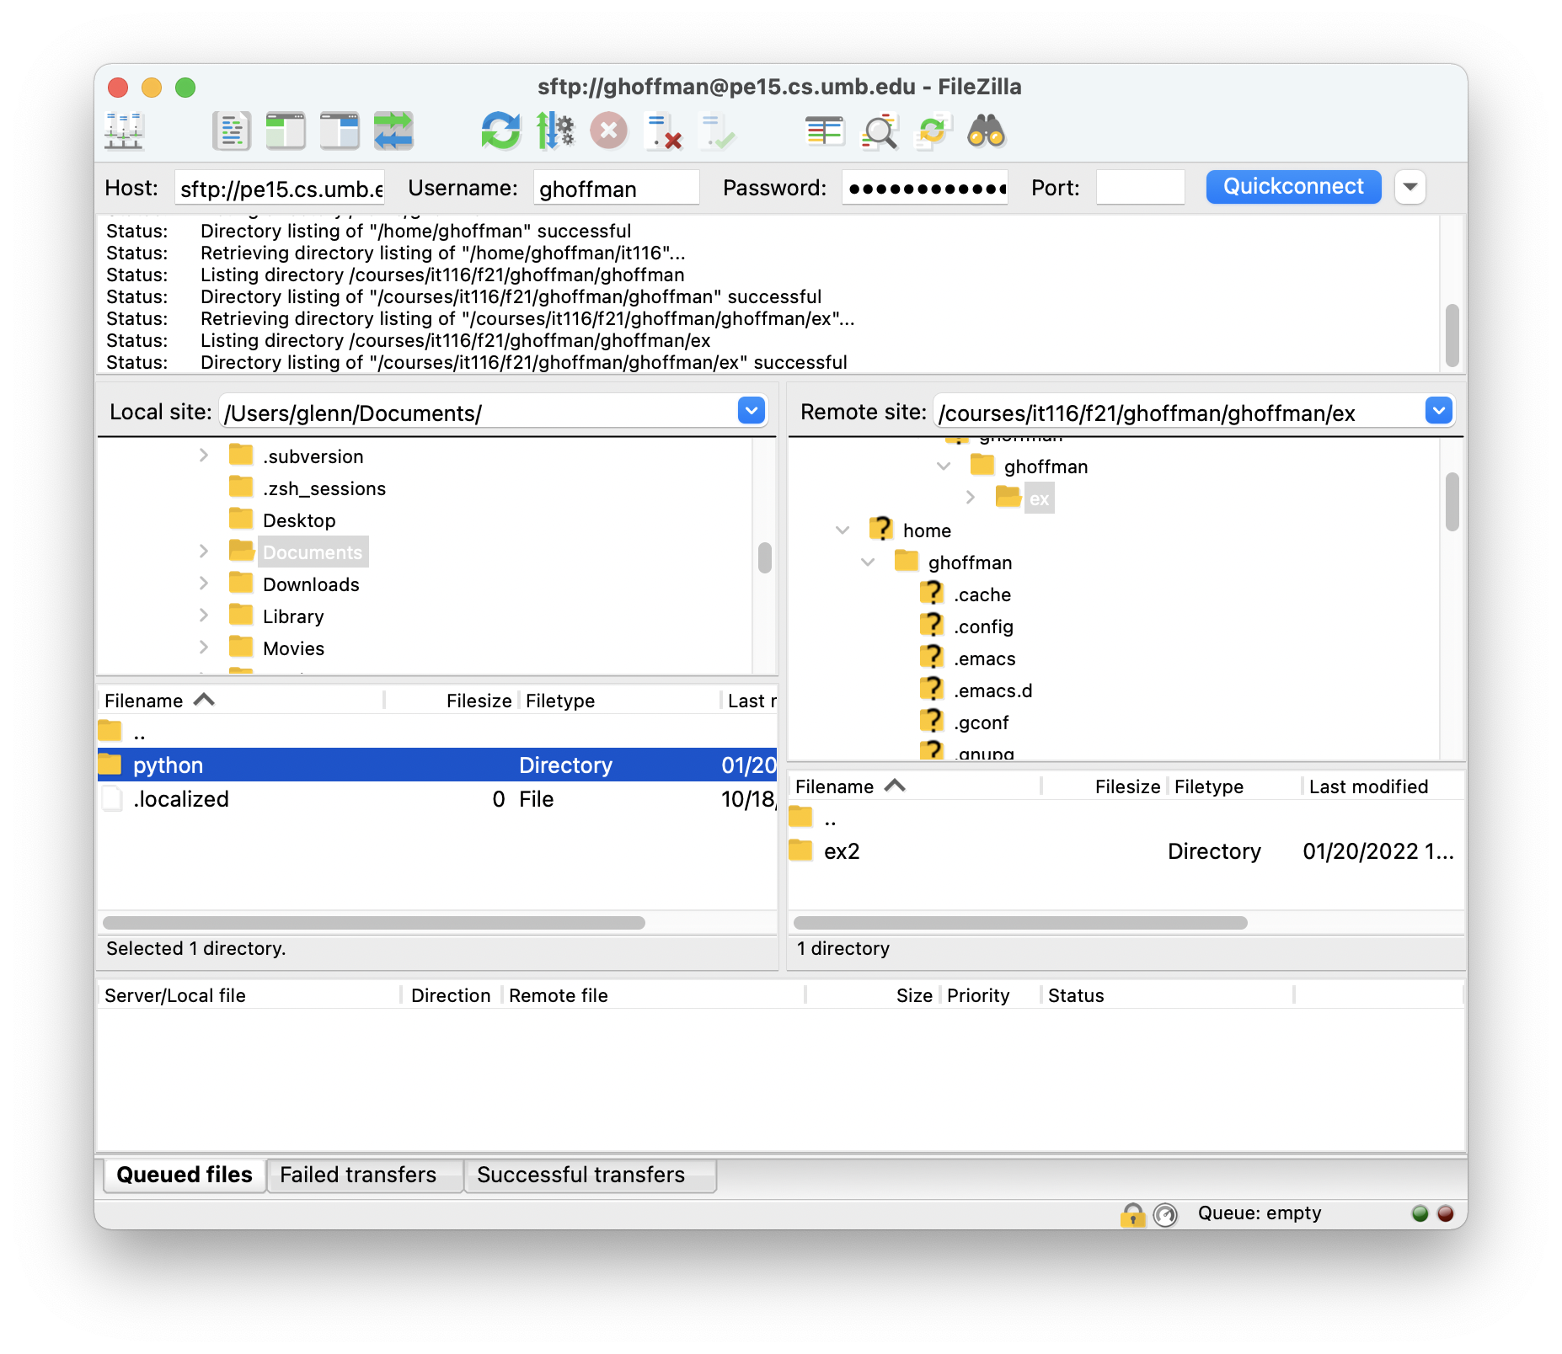Open remote parent directory '..' entry

1126,818
